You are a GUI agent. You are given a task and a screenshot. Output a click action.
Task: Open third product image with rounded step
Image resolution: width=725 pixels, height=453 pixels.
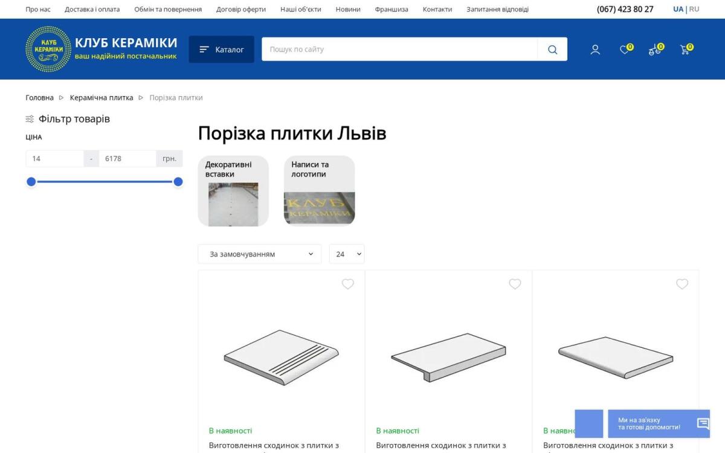pos(616,357)
